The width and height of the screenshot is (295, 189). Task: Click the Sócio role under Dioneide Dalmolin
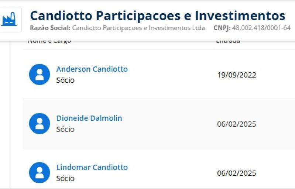pyautogui.click(x=65, y=130)
